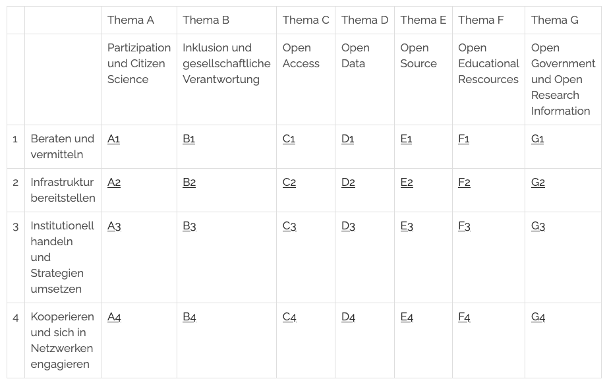The image size is (607, 383).
Task: Open link A4 for Kooperieren row
Action: tap(114, 317)
